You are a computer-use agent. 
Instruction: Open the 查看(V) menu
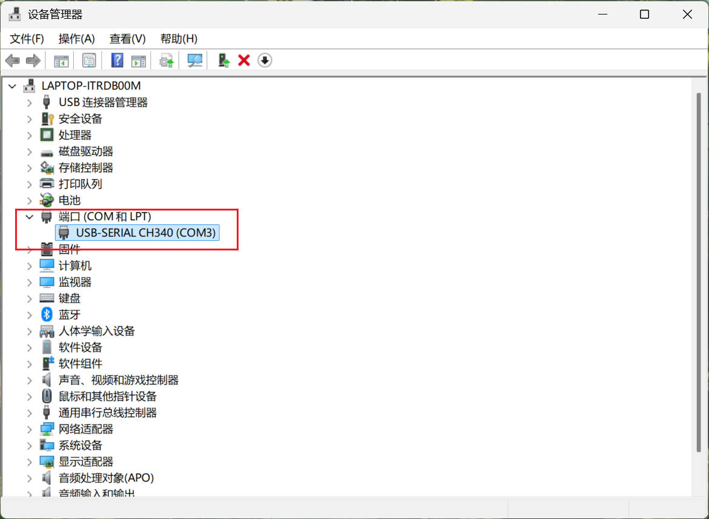coord(128,39)
